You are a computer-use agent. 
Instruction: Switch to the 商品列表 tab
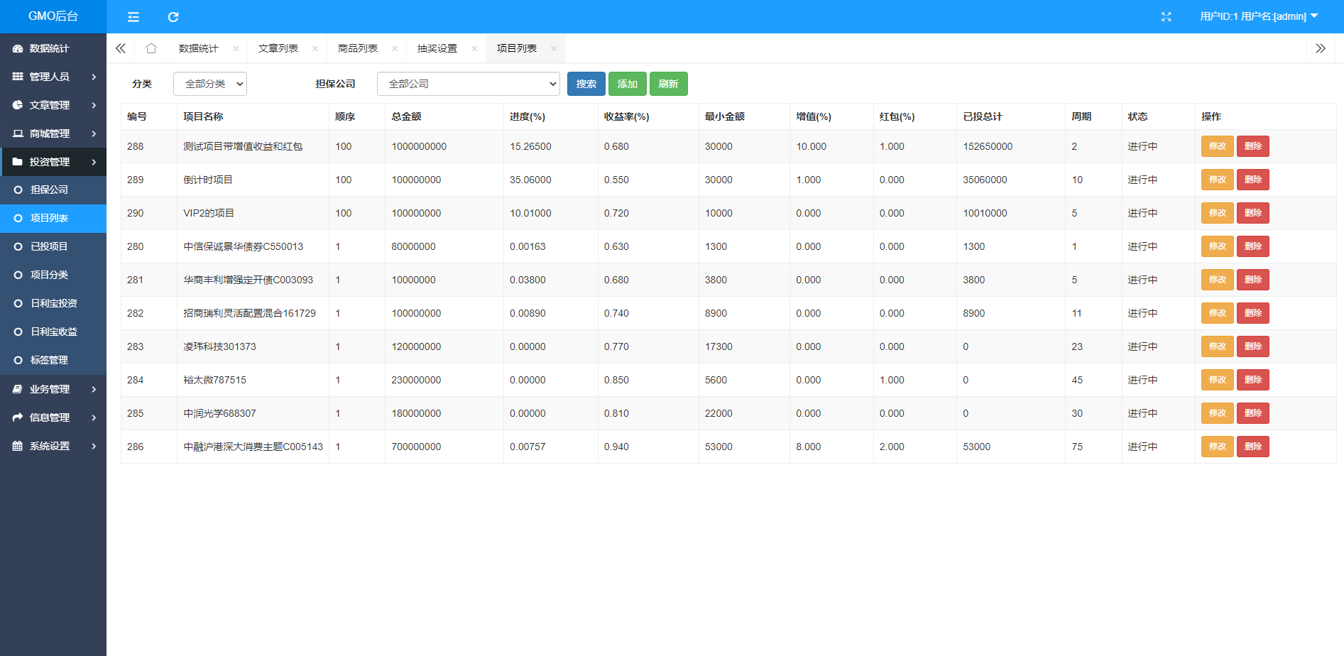[x=358, y=48]
